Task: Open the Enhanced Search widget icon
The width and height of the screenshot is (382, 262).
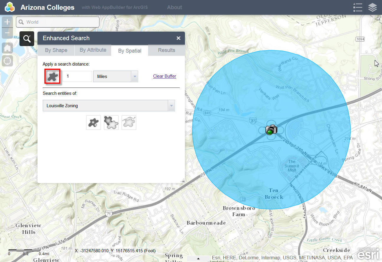Action: click(27, 39)
